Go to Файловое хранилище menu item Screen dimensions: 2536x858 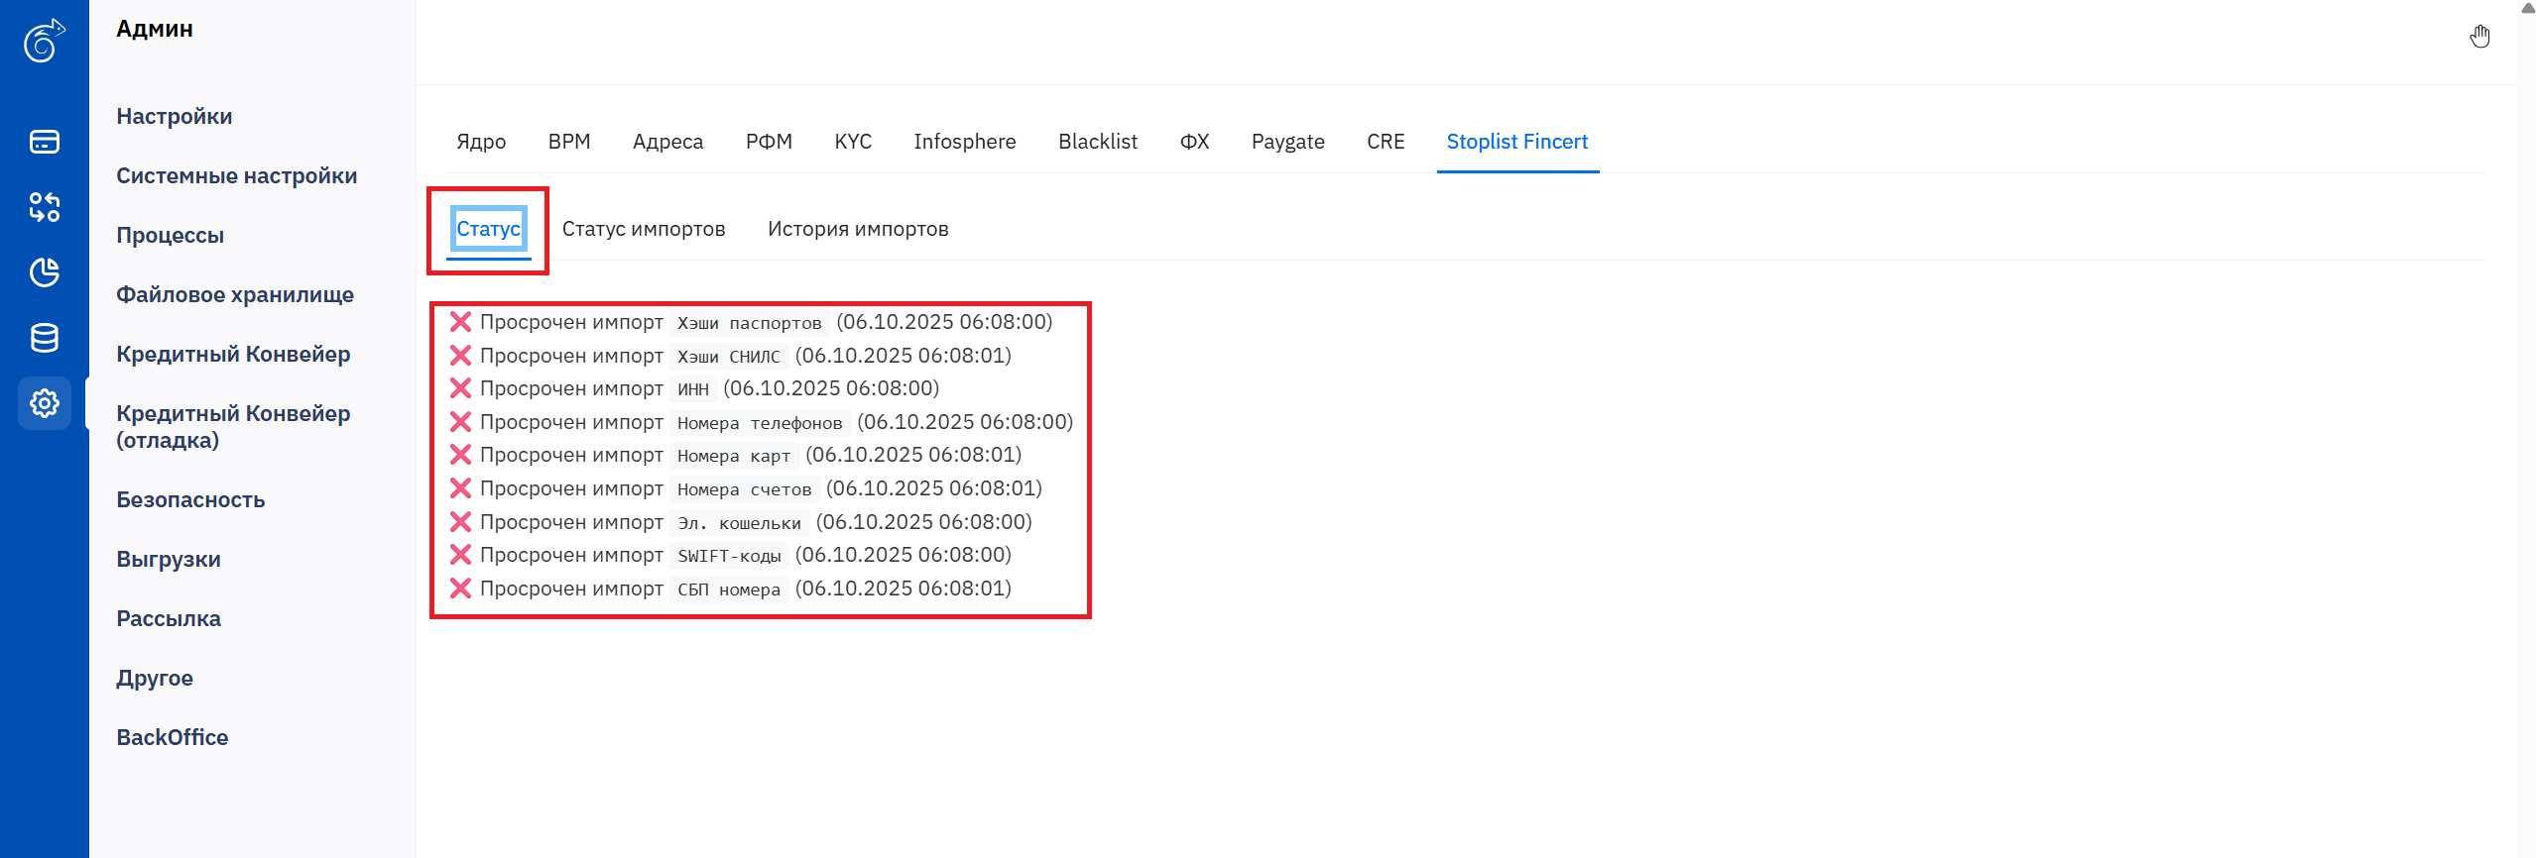click(x=234, y=294)
